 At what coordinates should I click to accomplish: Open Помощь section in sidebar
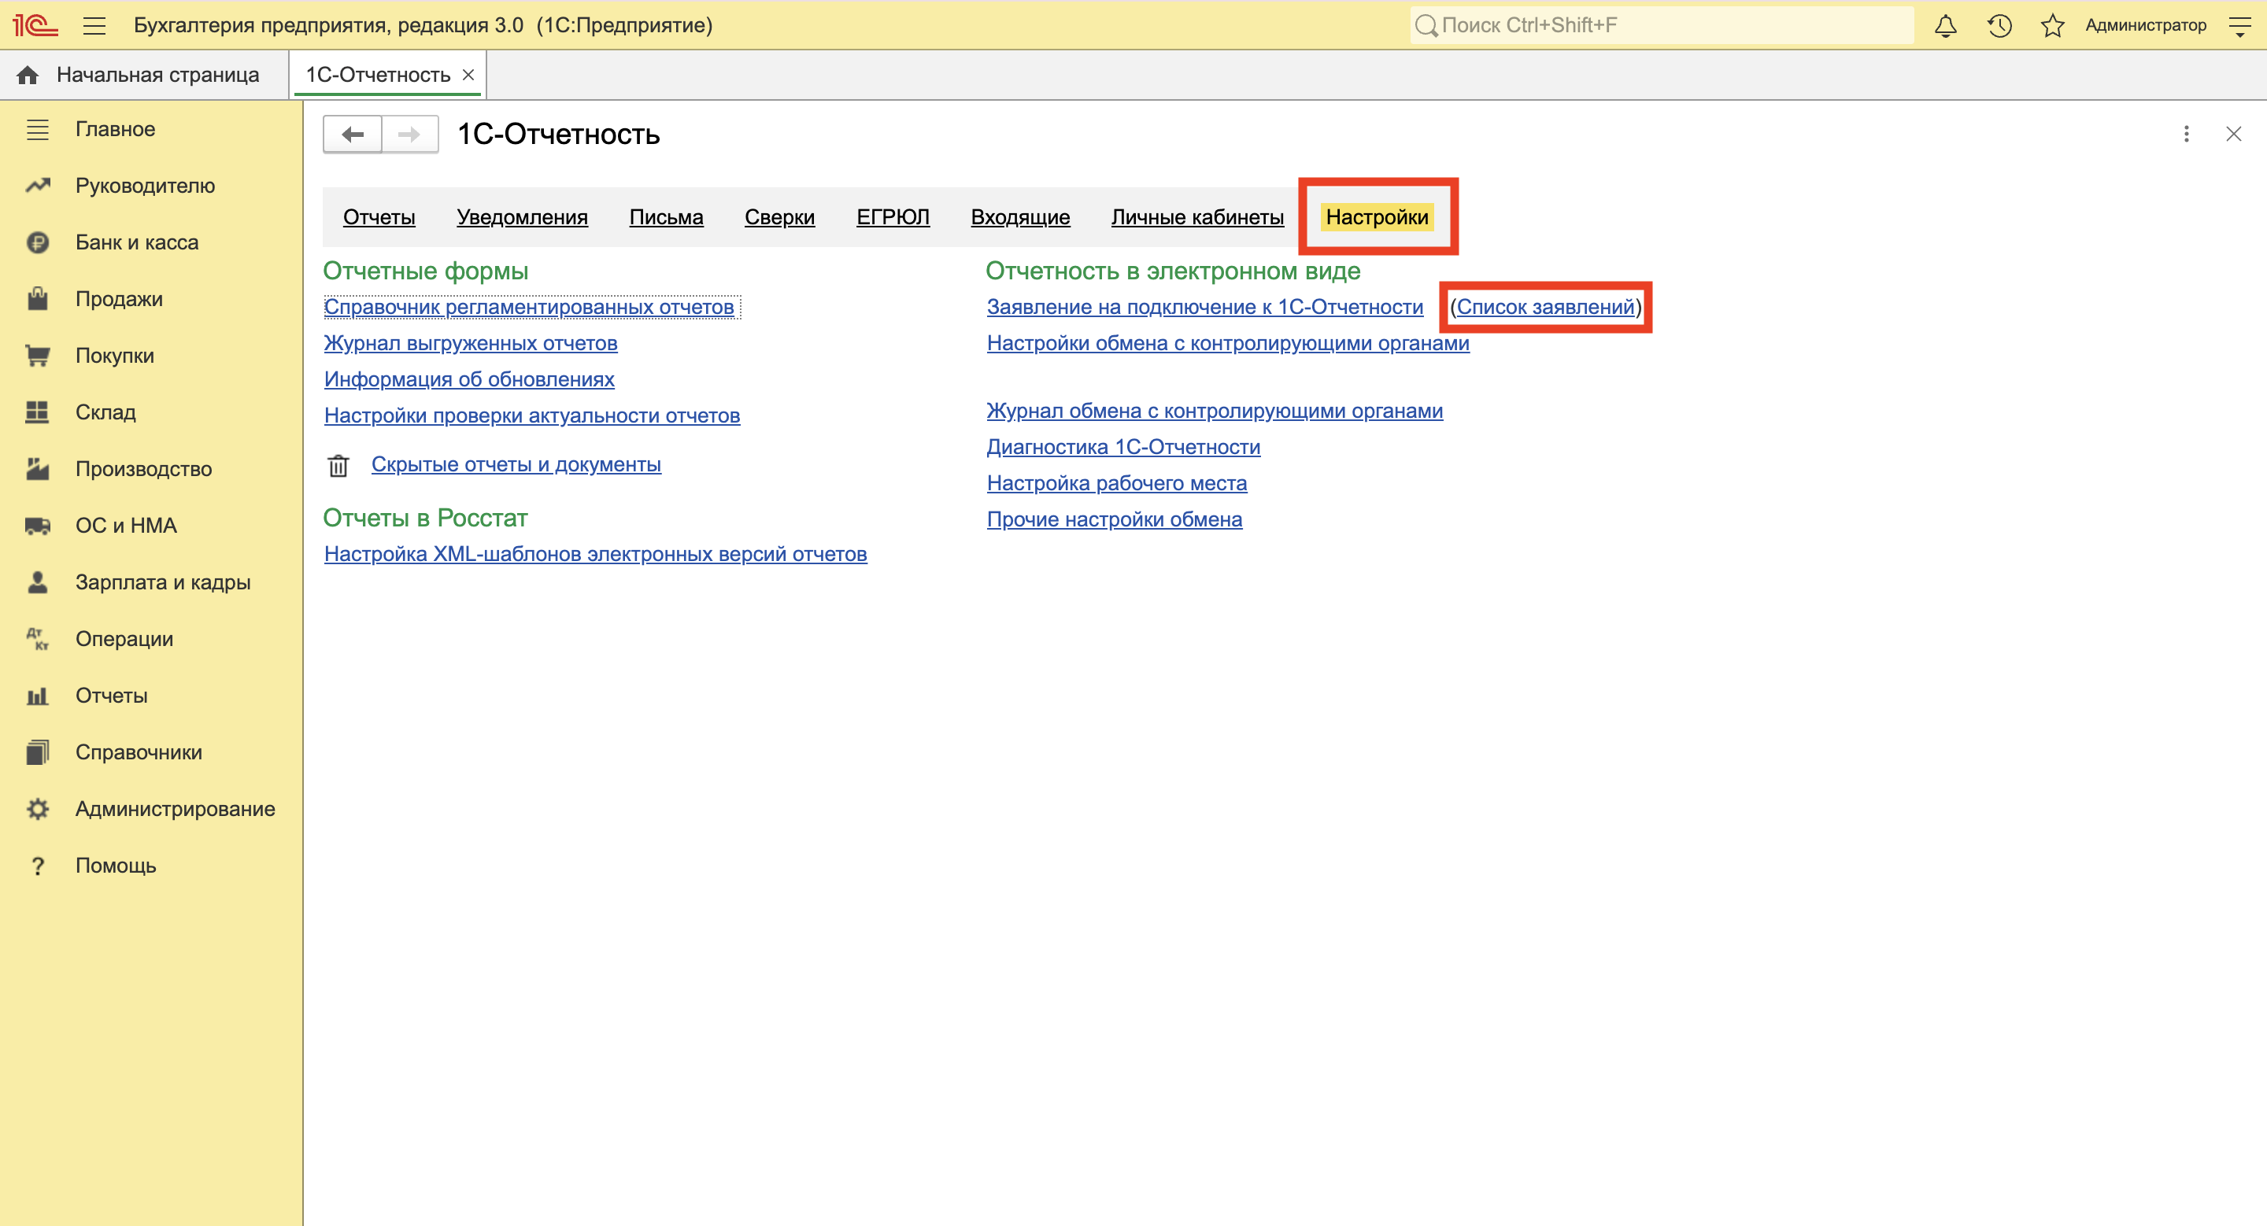pos(116,866)
